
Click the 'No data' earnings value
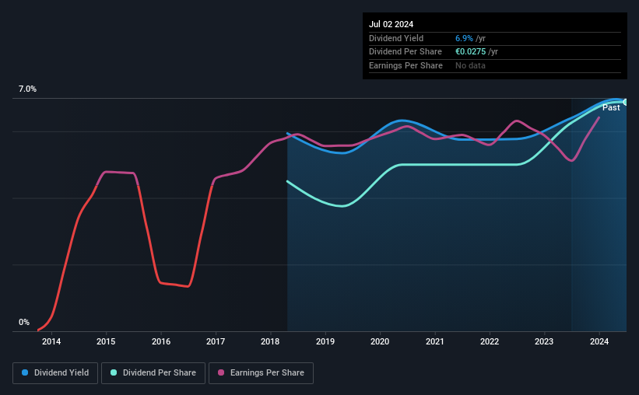[470, 65]
